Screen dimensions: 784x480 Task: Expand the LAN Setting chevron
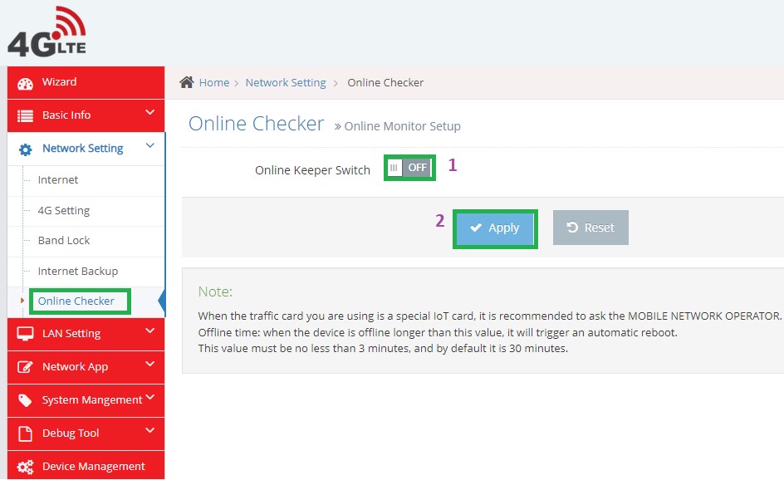149,331
